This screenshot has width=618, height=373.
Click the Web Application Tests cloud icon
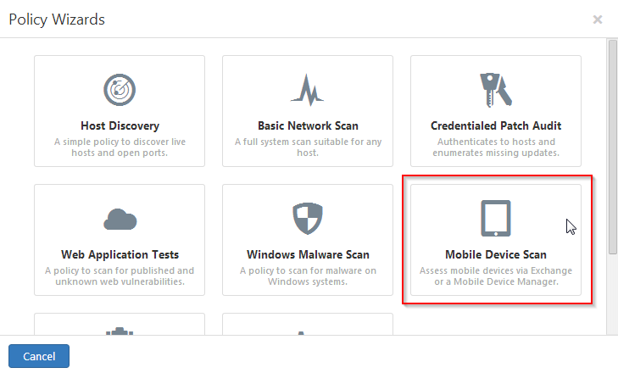coord(120,220)
